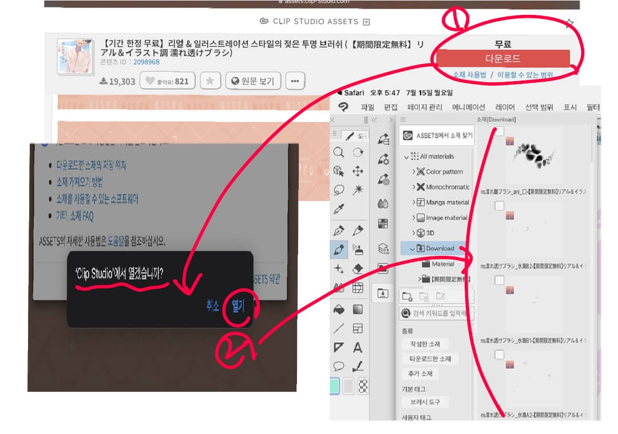Viewport: 618px width, 434px height.
Task: Filter by 다운로드한 소재 tag
Action: click(430, 359)
